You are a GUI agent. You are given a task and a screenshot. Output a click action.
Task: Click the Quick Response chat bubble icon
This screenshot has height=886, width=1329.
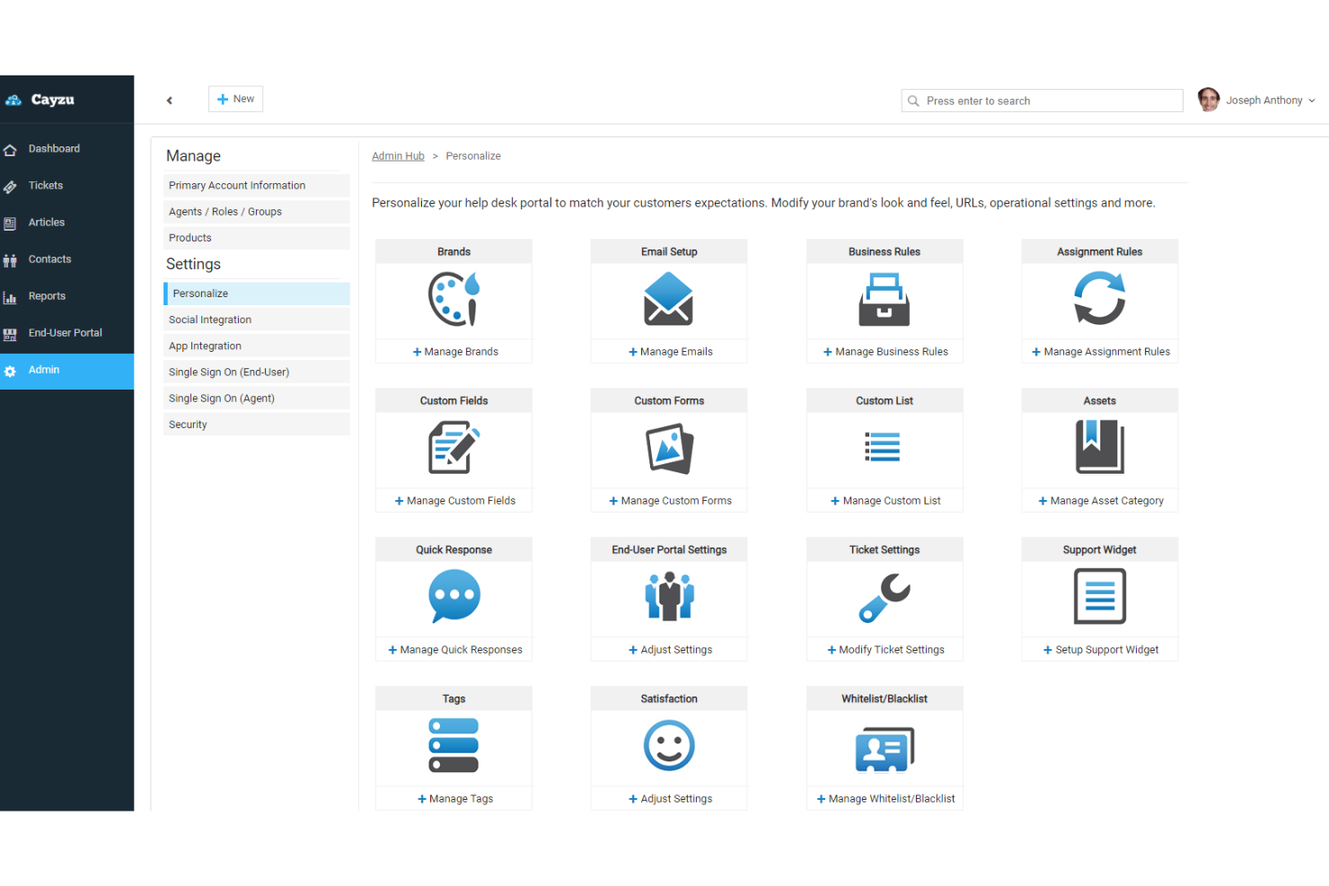[453, 597]
